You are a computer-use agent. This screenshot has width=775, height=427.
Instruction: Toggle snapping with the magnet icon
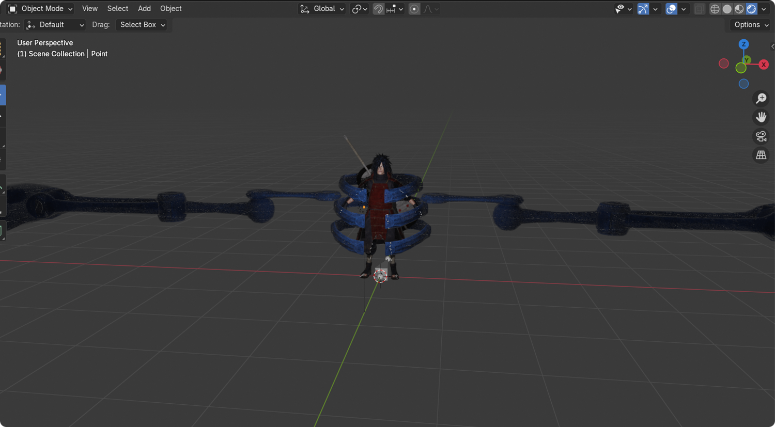(378, 9)
